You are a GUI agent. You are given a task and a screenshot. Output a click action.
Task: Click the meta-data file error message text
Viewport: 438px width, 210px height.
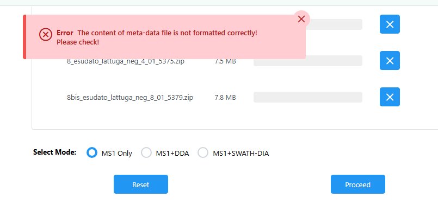click(168, 33)
